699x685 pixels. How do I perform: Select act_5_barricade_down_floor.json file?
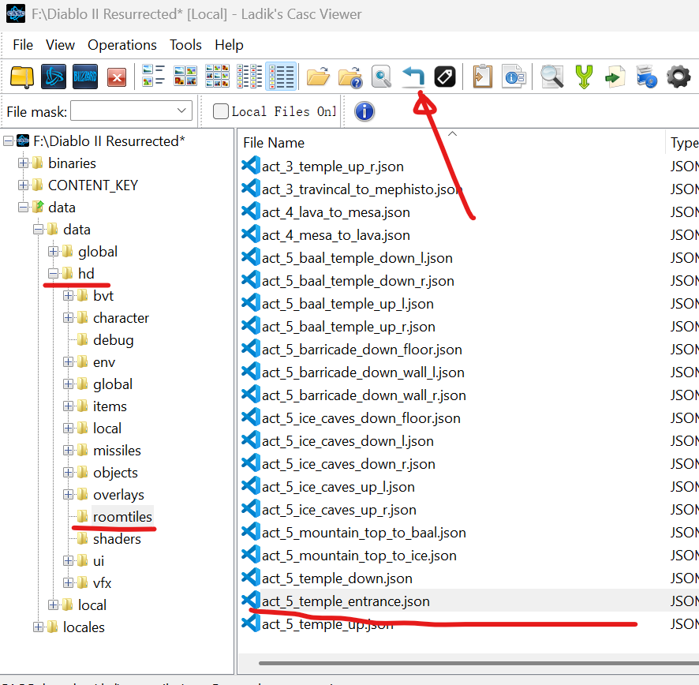coord(362,349)
